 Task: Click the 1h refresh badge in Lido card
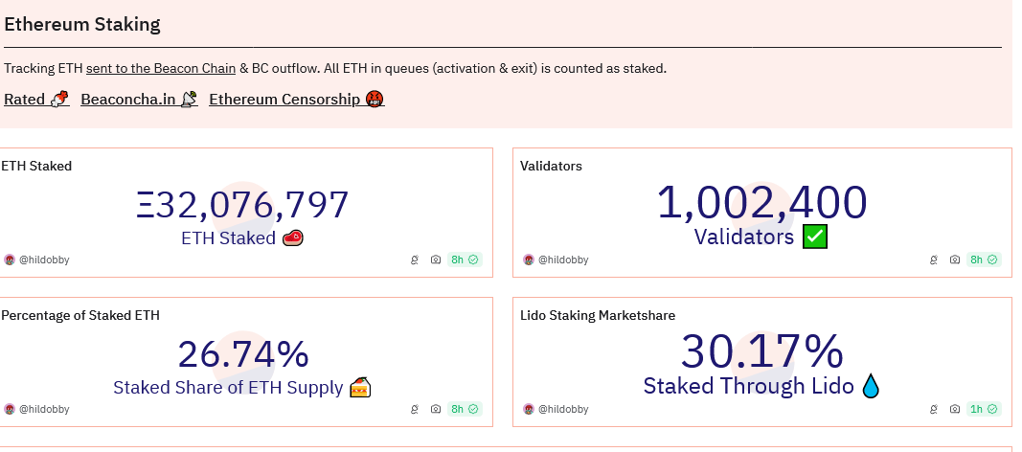(x=984, y=409)
